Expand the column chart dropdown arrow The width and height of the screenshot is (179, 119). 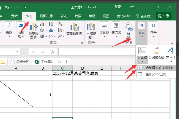pos(46,24)
